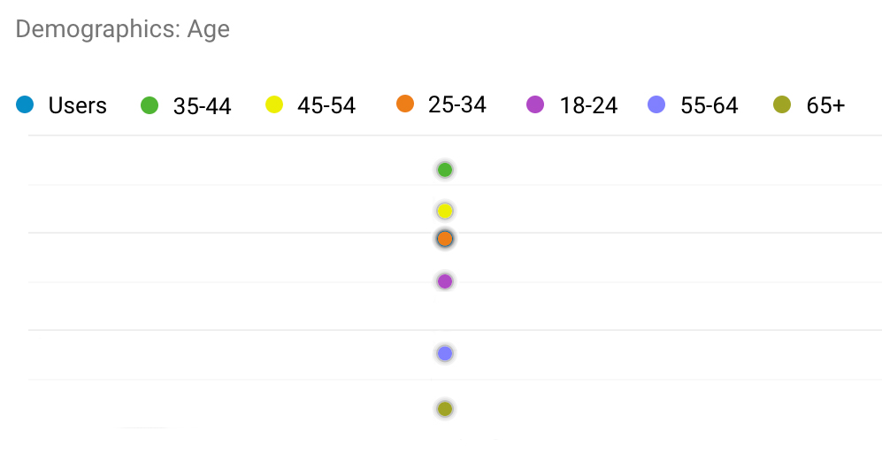Viewport: 882px width, 454px height.
Task: Select the green data point in chart
Action: pyautogui.click(x=445, y=170)
